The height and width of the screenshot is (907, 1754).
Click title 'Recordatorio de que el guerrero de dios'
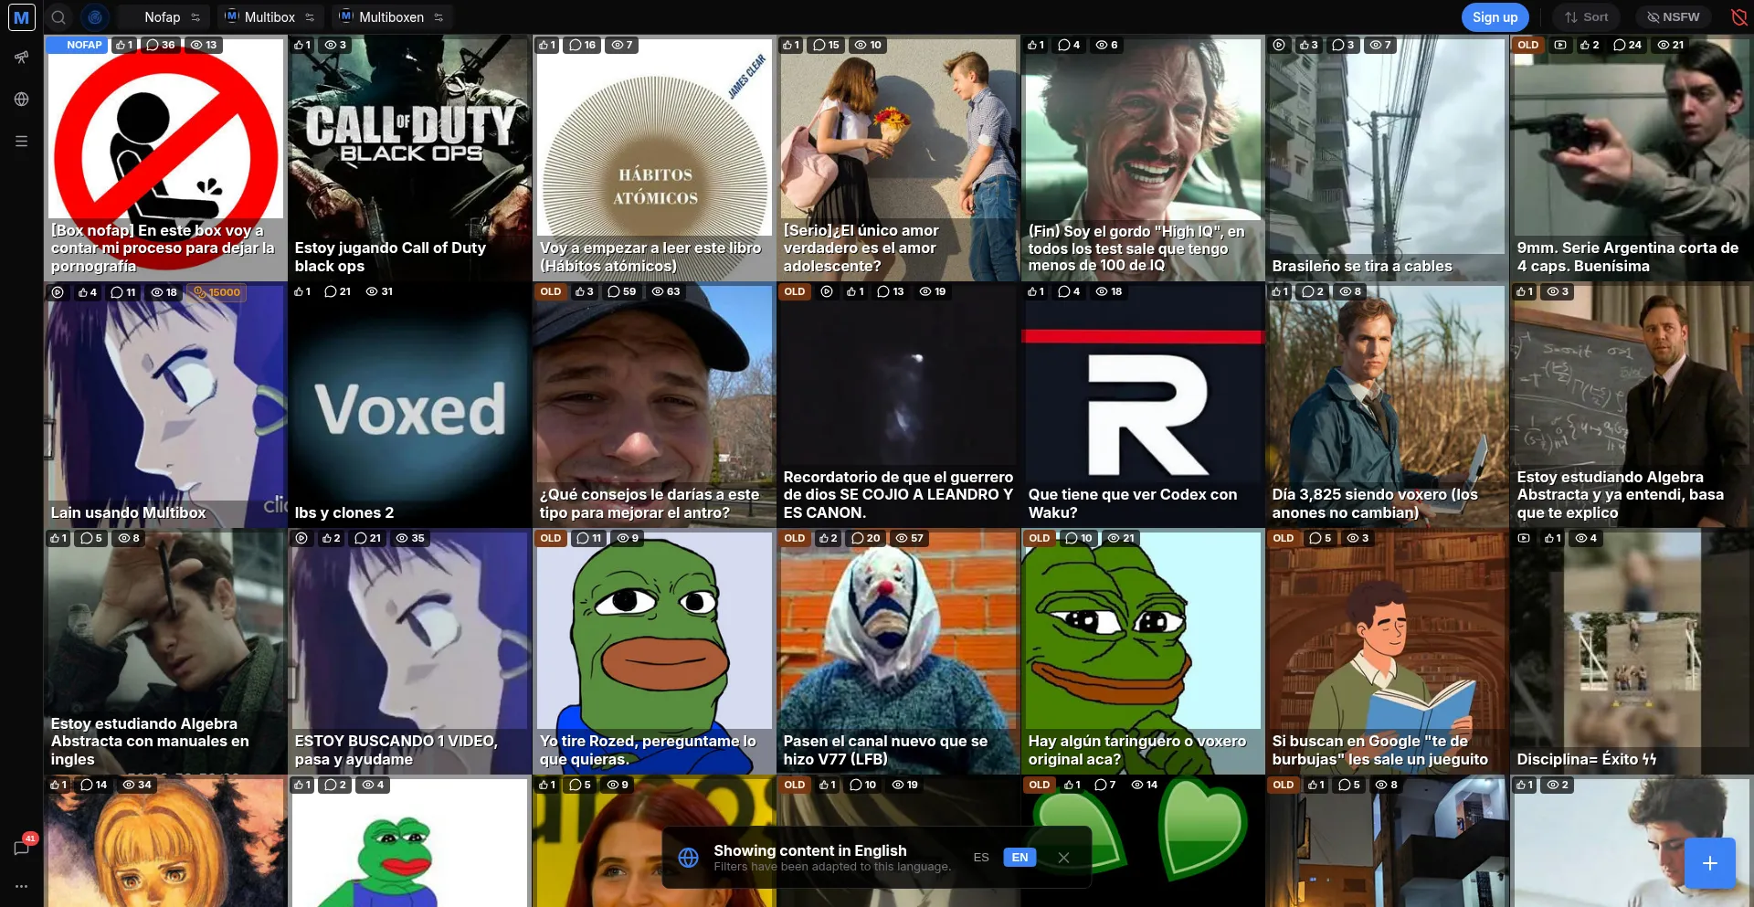click(x=898, y=495)
